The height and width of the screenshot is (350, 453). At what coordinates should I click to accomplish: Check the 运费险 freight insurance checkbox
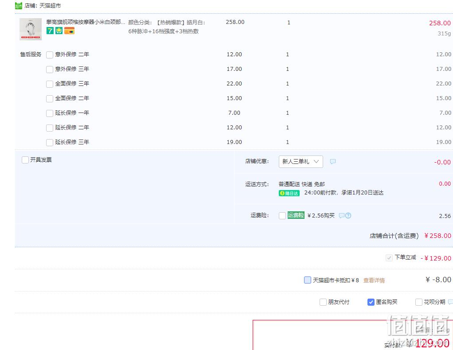tap(282, 216)
